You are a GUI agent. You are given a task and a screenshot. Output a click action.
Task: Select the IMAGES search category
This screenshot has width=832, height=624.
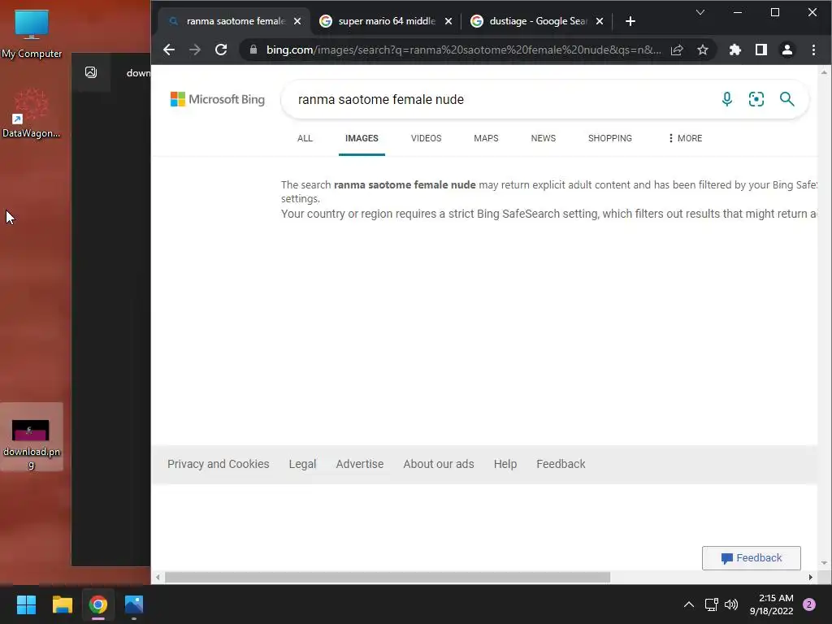click(362, 138)
